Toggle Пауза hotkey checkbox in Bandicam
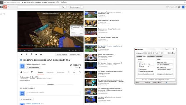Image resolution: width=186 pixels, height=105 pixels. click(x=140, y=66)
